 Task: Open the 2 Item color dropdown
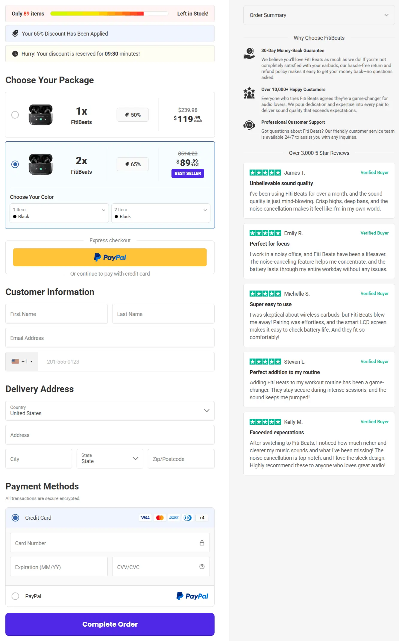161,213
